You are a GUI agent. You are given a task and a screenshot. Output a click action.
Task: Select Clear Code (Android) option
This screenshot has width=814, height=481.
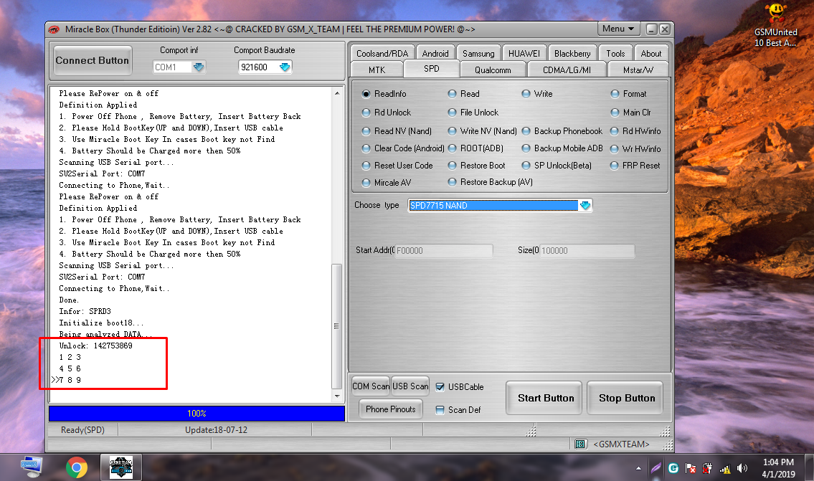click(x=366, y=148)
